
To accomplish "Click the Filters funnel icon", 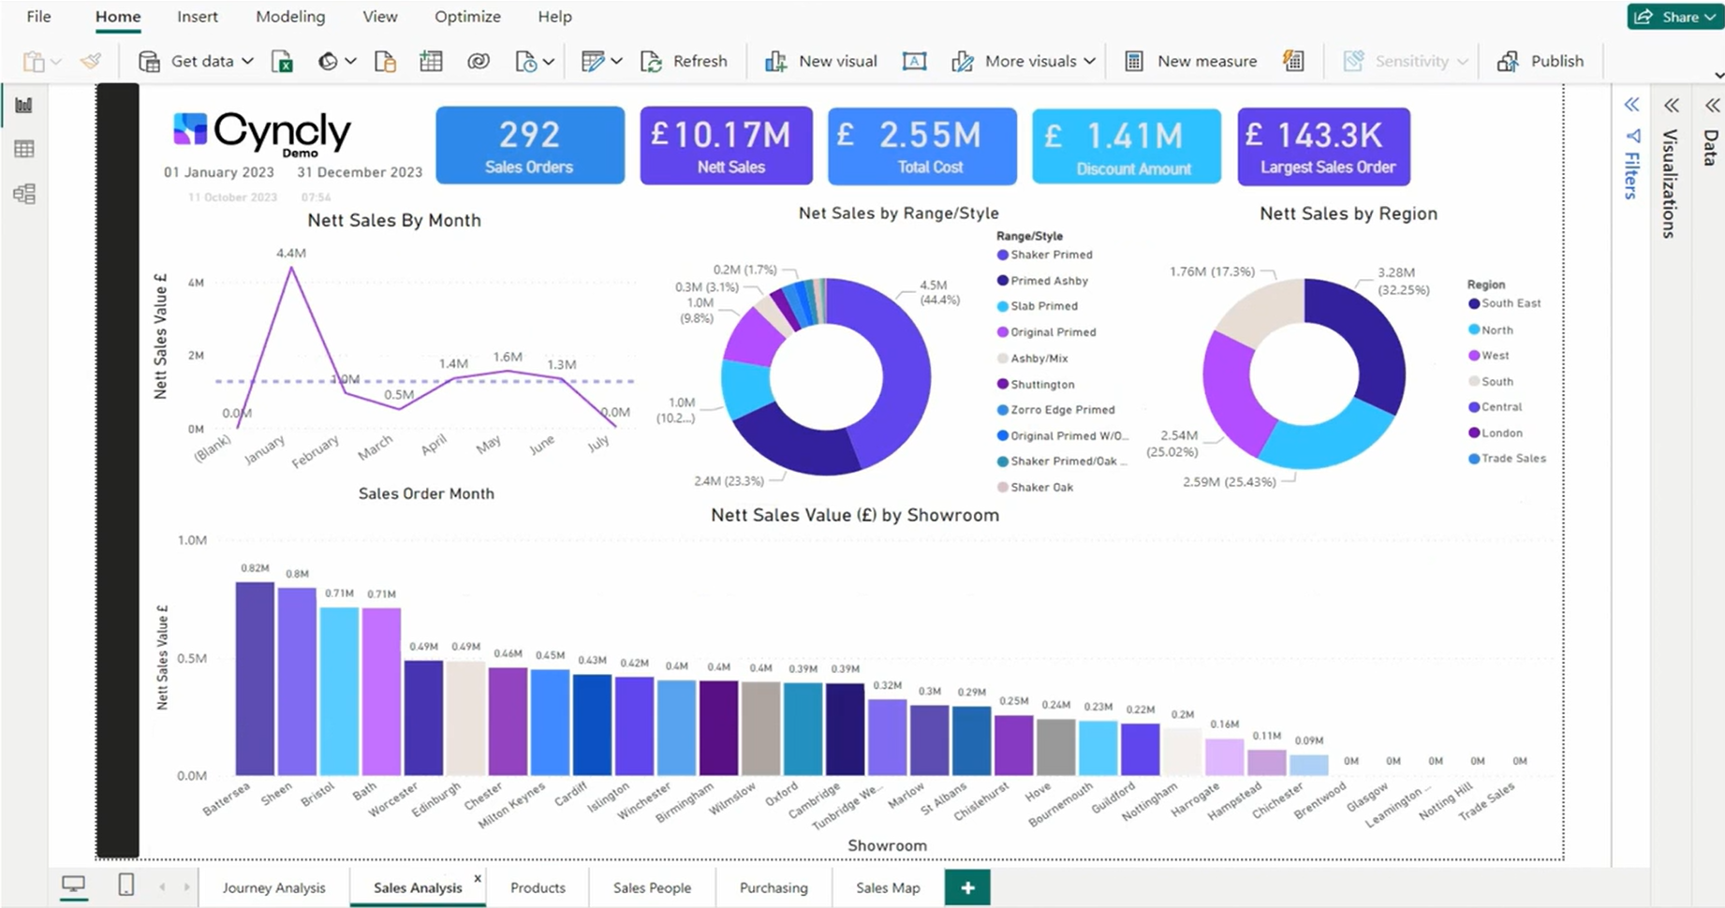I will tap(1632, 136).
